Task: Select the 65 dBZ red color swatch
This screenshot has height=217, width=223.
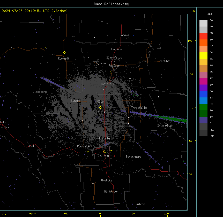Action: click(x=203, y=36)
